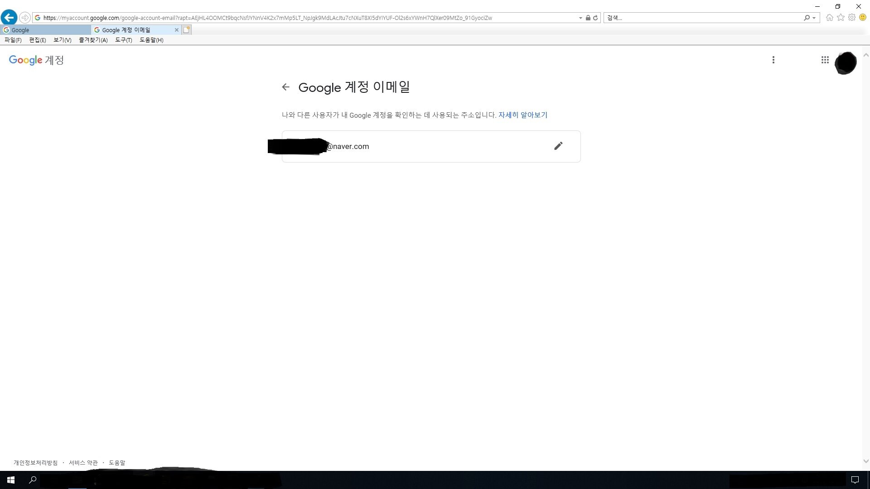870x489 pixels.
Task: Click the pencil edit email icon
Action: (558, 146)
